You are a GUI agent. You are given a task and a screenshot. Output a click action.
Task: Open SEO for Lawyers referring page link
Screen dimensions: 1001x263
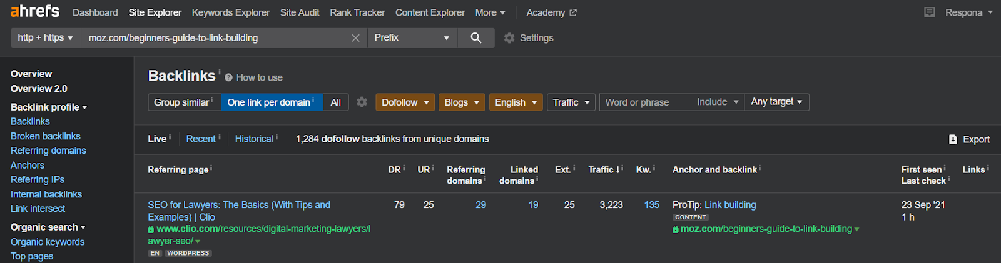pos(239,211)
